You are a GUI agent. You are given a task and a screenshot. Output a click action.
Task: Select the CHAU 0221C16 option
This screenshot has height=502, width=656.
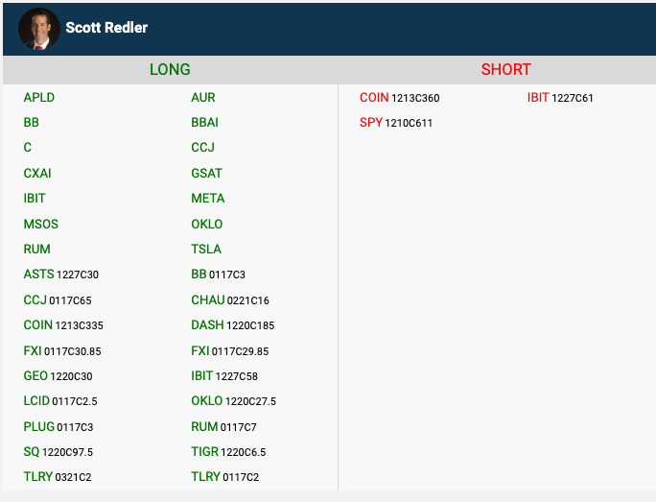230,300
